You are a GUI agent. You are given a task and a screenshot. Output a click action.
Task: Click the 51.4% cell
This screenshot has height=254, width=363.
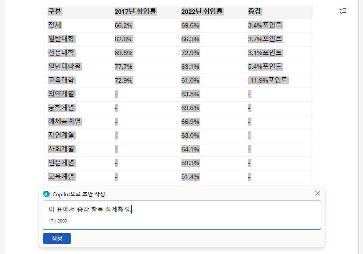click(190, 177)
